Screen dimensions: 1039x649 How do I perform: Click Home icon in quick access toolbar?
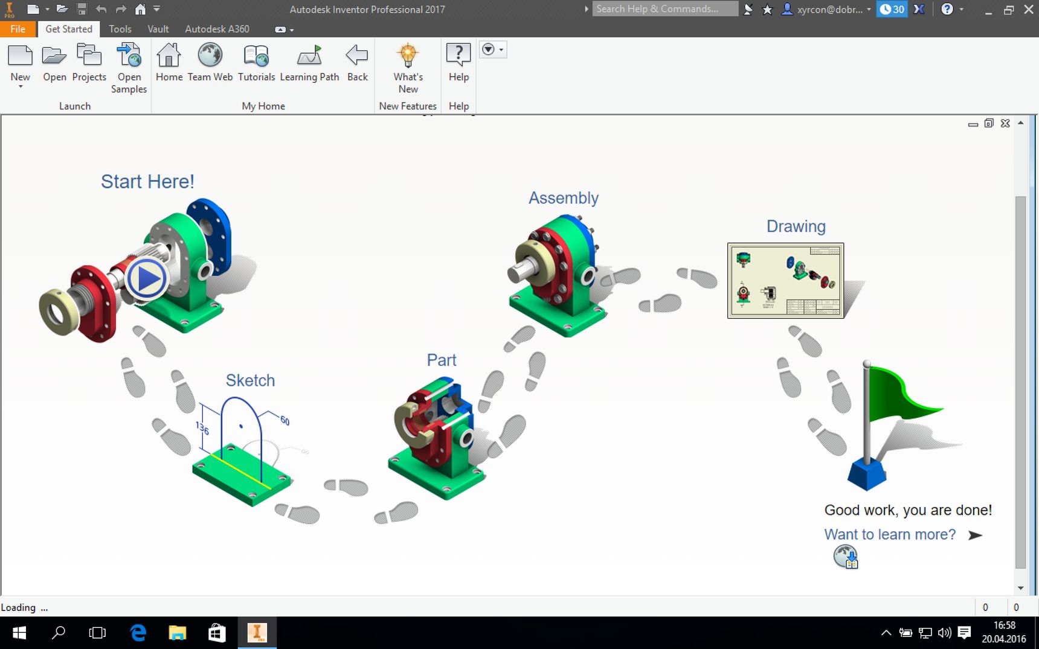click(x=140, y=9)
